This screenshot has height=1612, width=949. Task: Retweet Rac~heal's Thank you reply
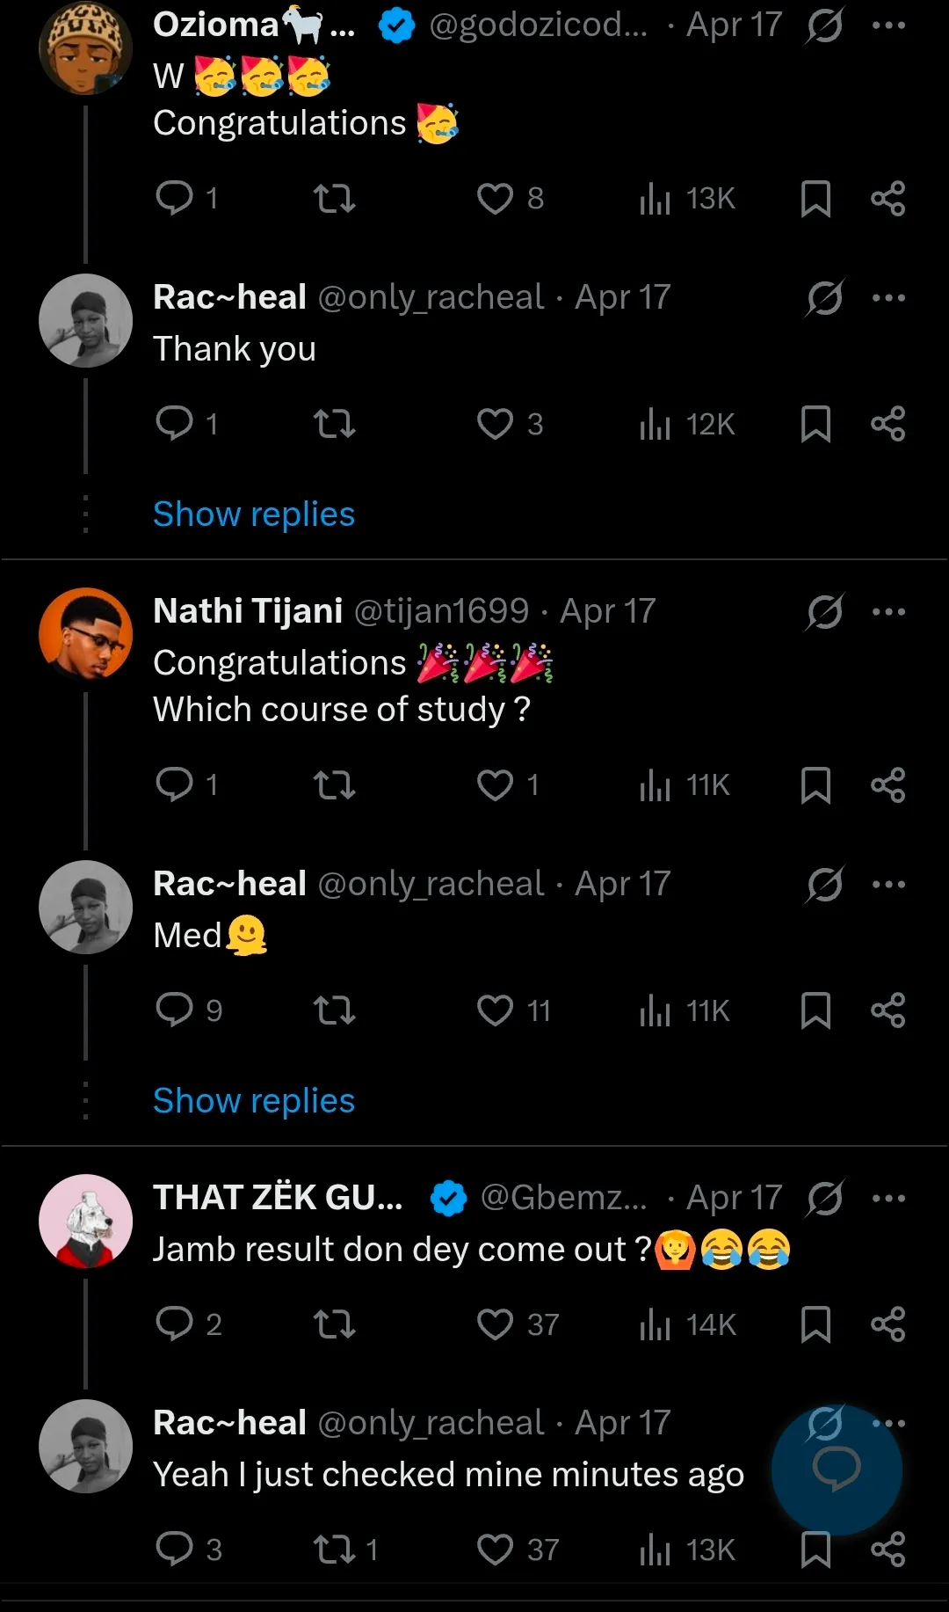click(335, 424)
